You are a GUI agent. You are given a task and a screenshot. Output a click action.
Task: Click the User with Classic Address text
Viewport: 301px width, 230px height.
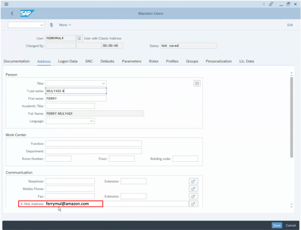click(x=103, y=38)
